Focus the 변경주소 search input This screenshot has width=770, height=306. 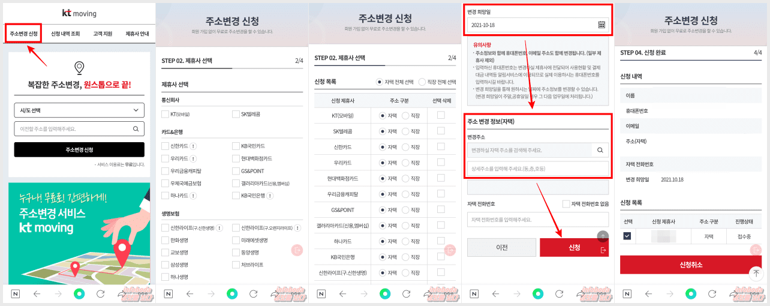530,150
